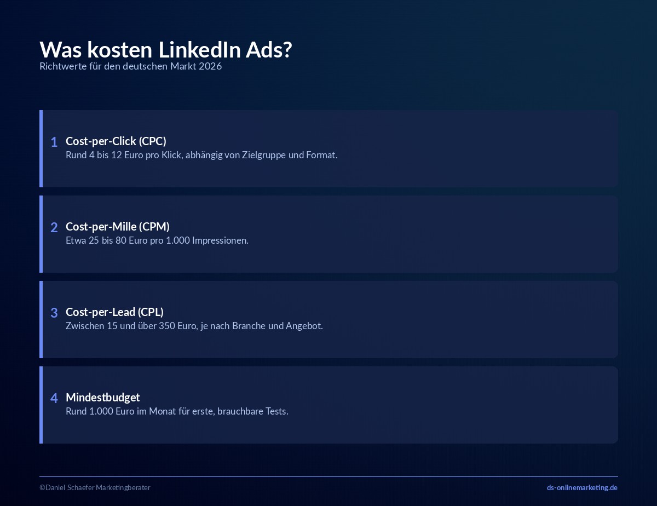Click number 4 beside Mindestbudget
This screenshot has width=657, height=506.
pos(54,399)
